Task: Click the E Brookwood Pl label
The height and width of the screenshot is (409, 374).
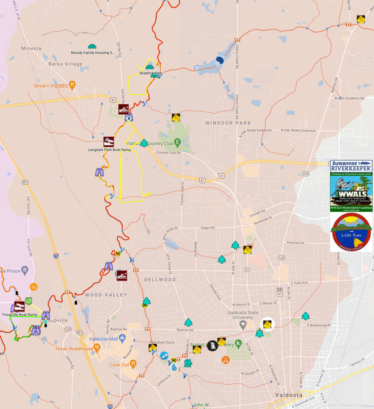Action: pyautogui.click(x=319, y=325)
